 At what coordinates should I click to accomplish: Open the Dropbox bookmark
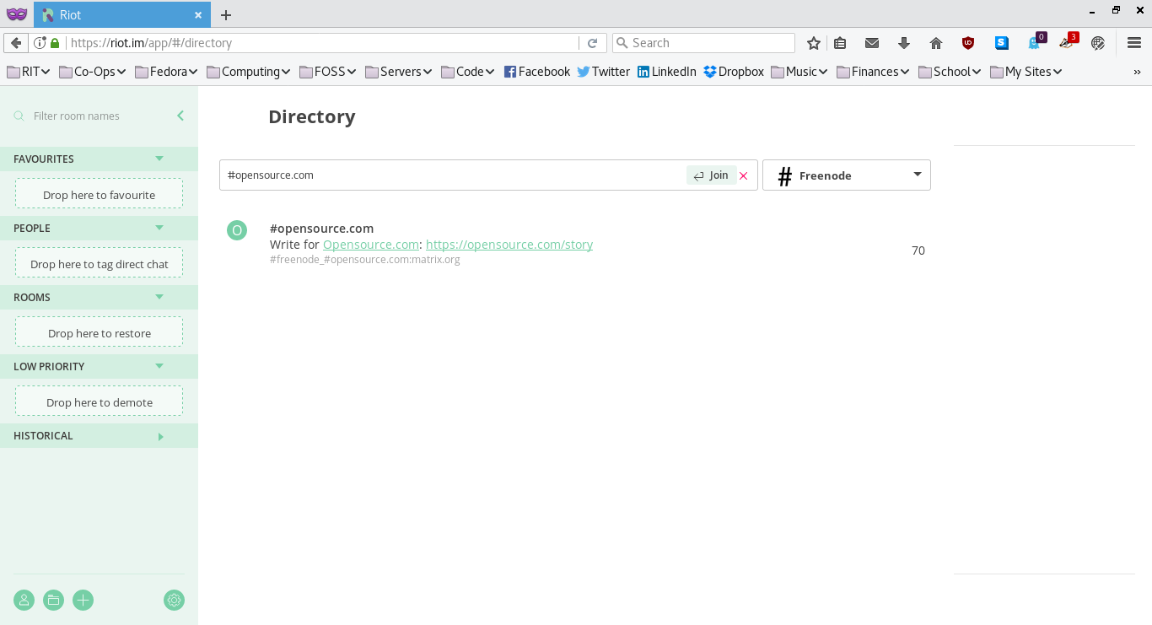(x=734, y=72)
